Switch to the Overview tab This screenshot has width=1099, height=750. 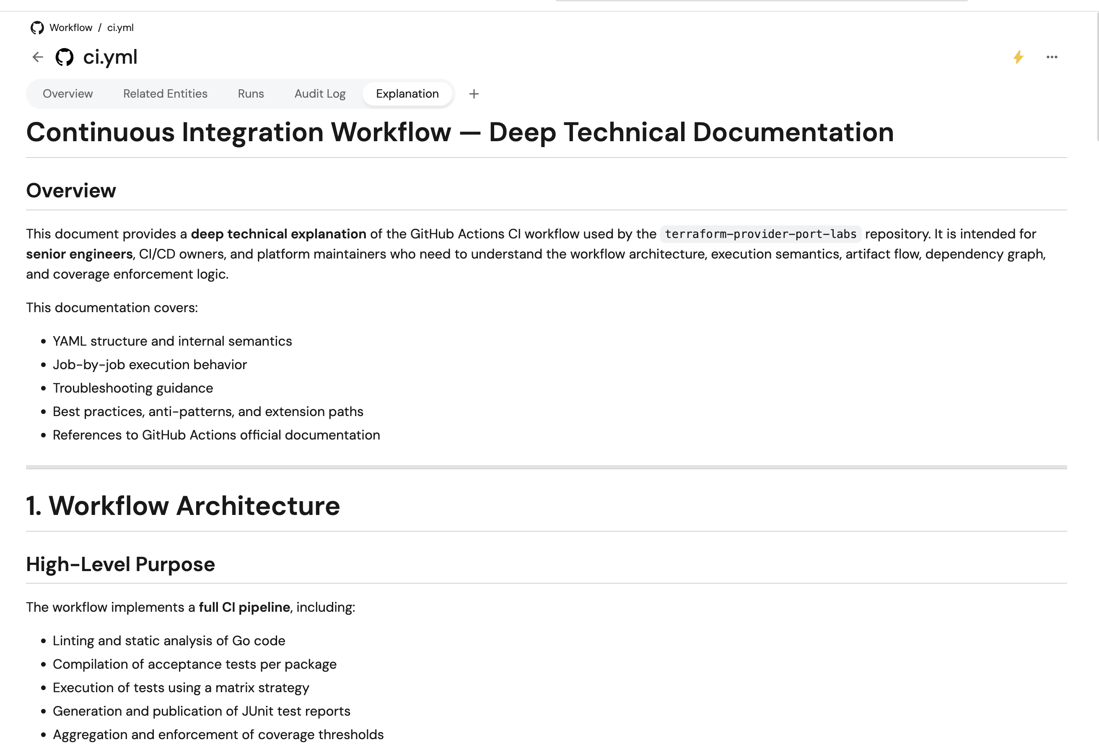(x=67, y=94)
